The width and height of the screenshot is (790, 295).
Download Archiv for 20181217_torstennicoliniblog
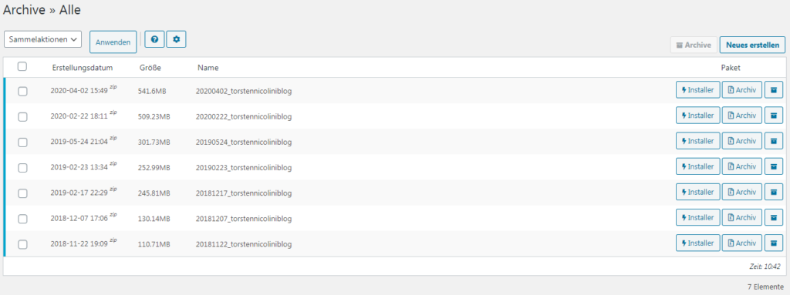(742, 193)
